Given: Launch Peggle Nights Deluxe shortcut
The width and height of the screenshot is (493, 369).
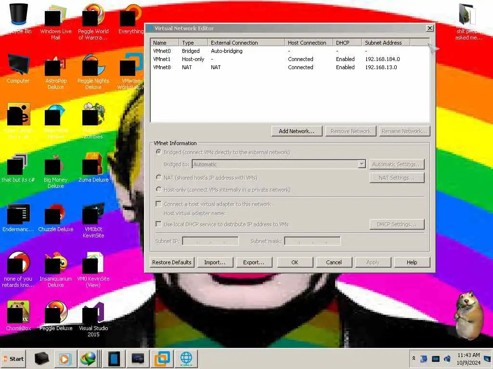Looking at the screenshot, I should click(x=93, y=72).
